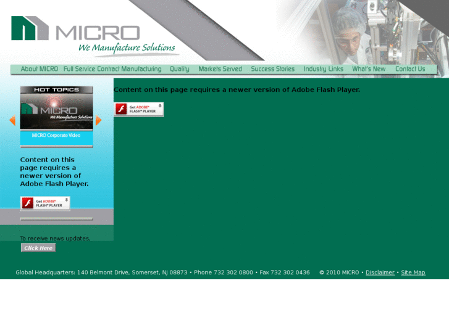Image resolution: width=449 pixels, height=336 pixels.
Task: Click the right orange arrow in Hot Topics
Action: point(98,120)
